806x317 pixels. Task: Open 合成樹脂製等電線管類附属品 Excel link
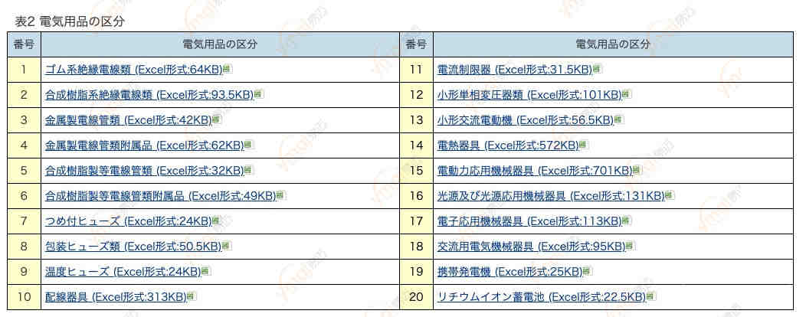pyautogui.click(x=160, y=195)
